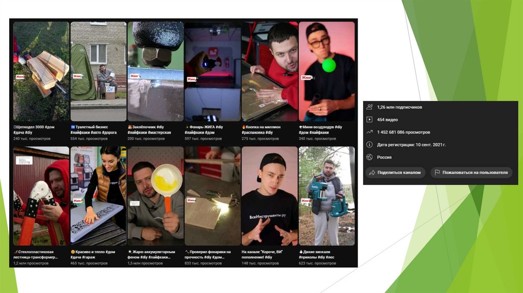Click the title Фонарь-ЖИГА #diy
This screenshot has width=523, height=293.
coord(204,130)
